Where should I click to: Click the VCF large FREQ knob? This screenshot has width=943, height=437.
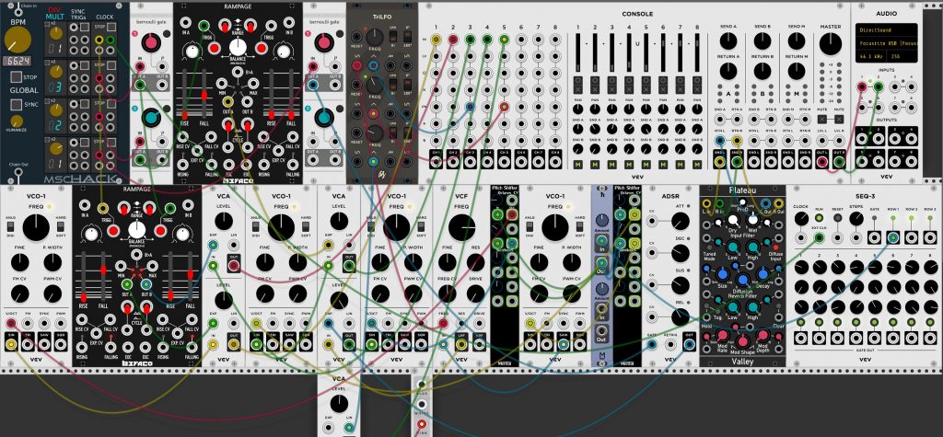tap(461, 228)
